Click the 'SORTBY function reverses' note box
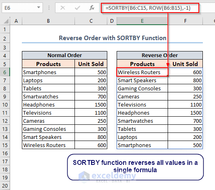The height and width of the screenshot is (190, 215). tap(135, 167)
